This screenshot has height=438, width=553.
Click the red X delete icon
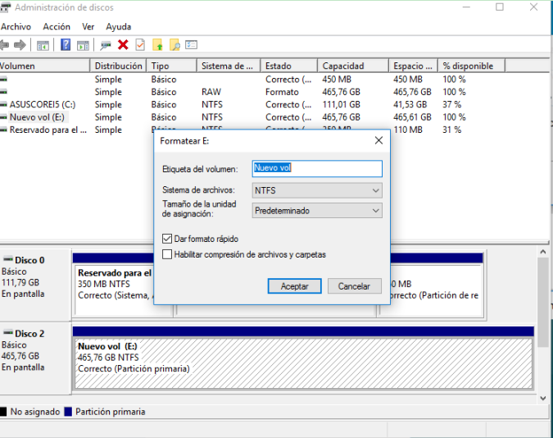tap(123, 45)
